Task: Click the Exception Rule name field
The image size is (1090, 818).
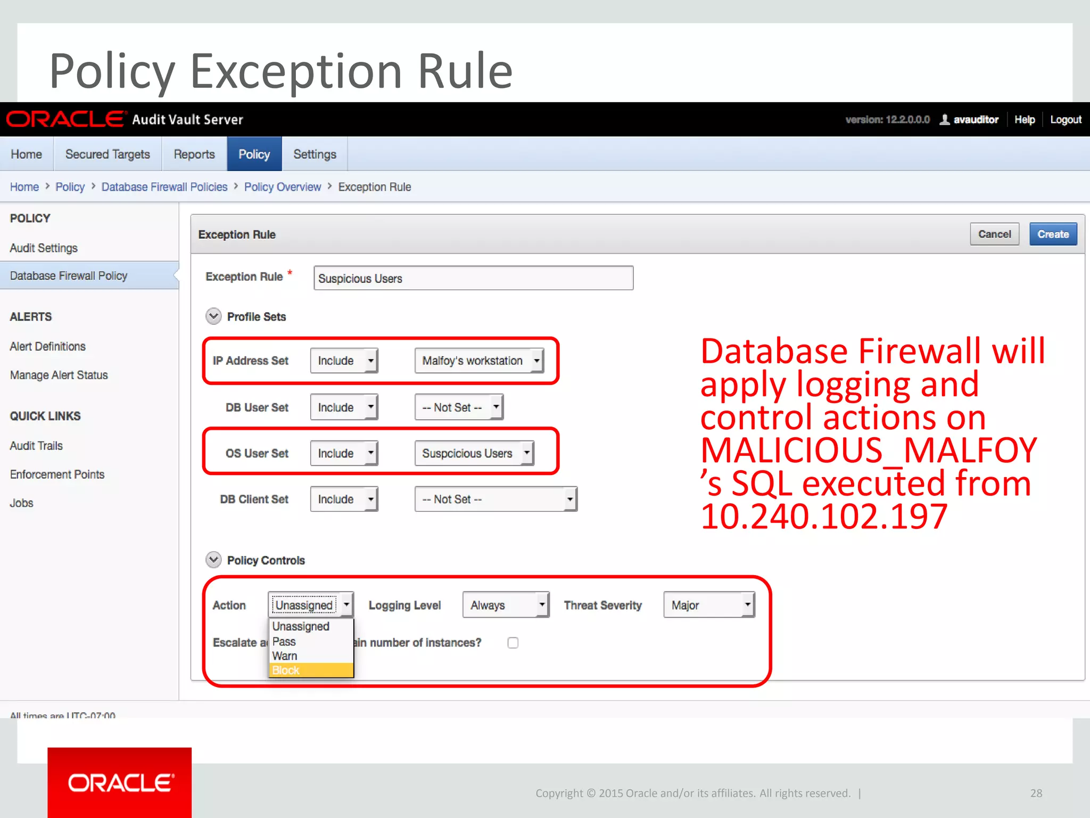Action: pos(474,278)
